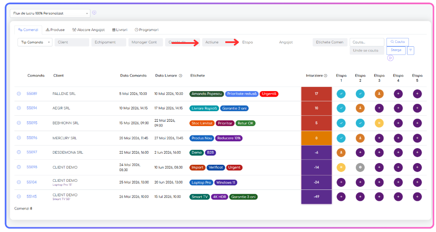The height and width of the screenshot is (232, 436).
Task: Click the filter icon beside Sterge button
Action: [410, 50]
